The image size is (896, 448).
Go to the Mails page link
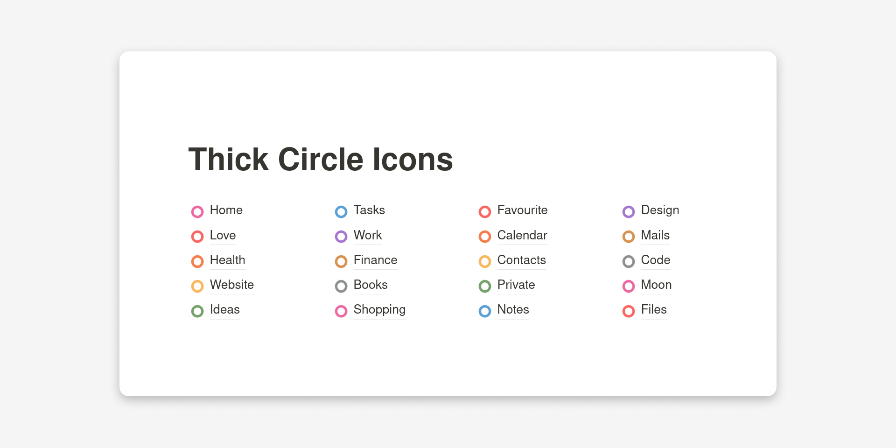click(x=655, y=235)
